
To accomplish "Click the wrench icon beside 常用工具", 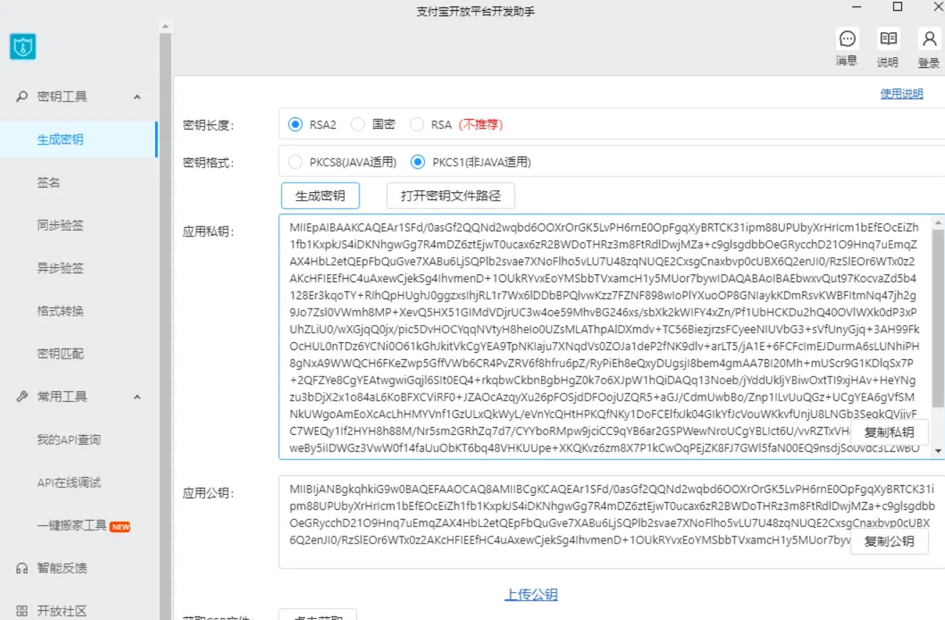I will pos(22,396).
